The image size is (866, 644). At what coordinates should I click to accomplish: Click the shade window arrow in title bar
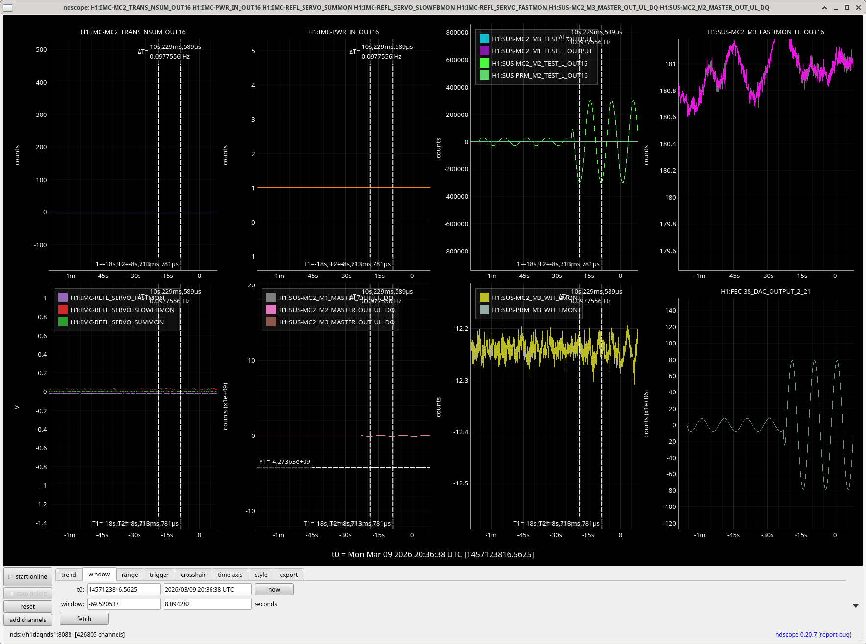coord(824,7)
